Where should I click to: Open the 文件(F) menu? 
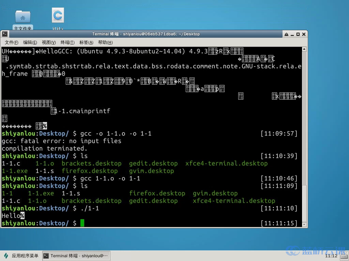[x=12, y=42]
